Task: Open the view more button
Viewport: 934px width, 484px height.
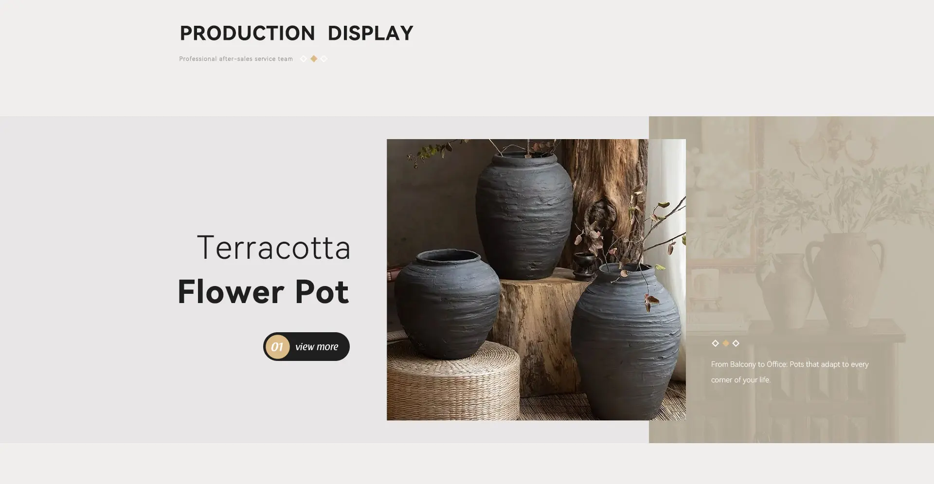Action: (x=306, y=347)
